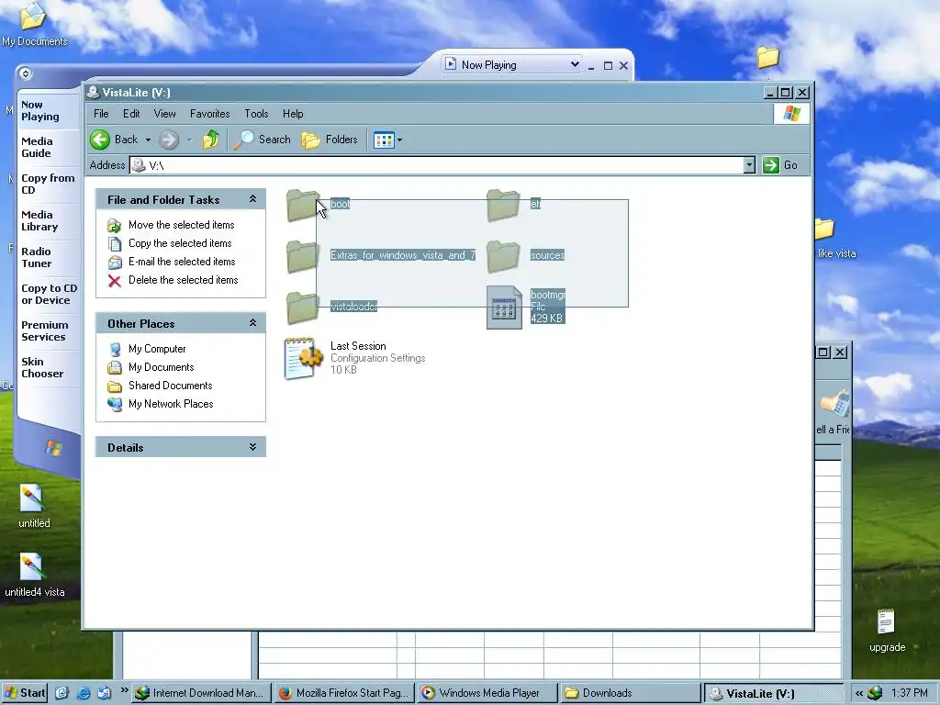This screenshot has height=705, width=940.
Task: Click Internet Explorer Quick Launch icon
Action: pos(84,693)
